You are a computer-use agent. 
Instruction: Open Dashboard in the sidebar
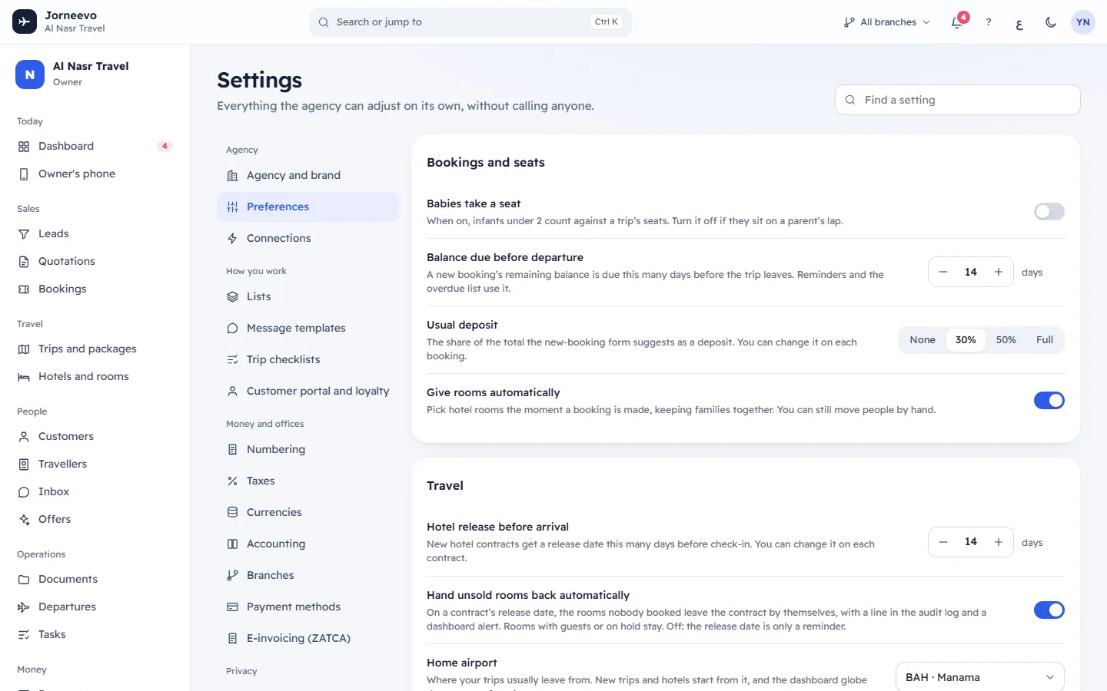[x=95, y=146]
